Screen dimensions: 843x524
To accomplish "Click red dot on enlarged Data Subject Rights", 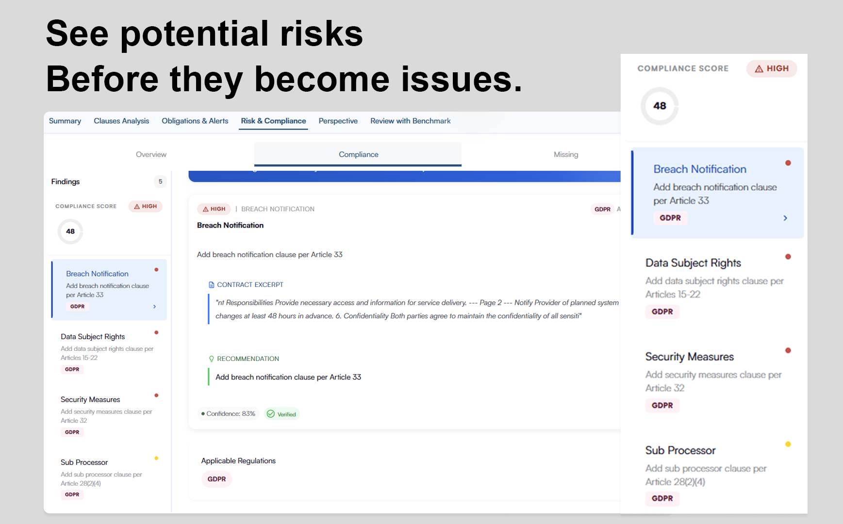I will 788,257.
